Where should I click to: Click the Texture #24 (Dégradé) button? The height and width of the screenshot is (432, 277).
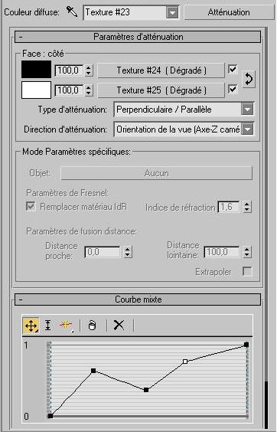(161, 70)
